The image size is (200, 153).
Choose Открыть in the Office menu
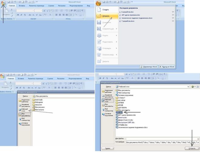(x=107, y=16)
